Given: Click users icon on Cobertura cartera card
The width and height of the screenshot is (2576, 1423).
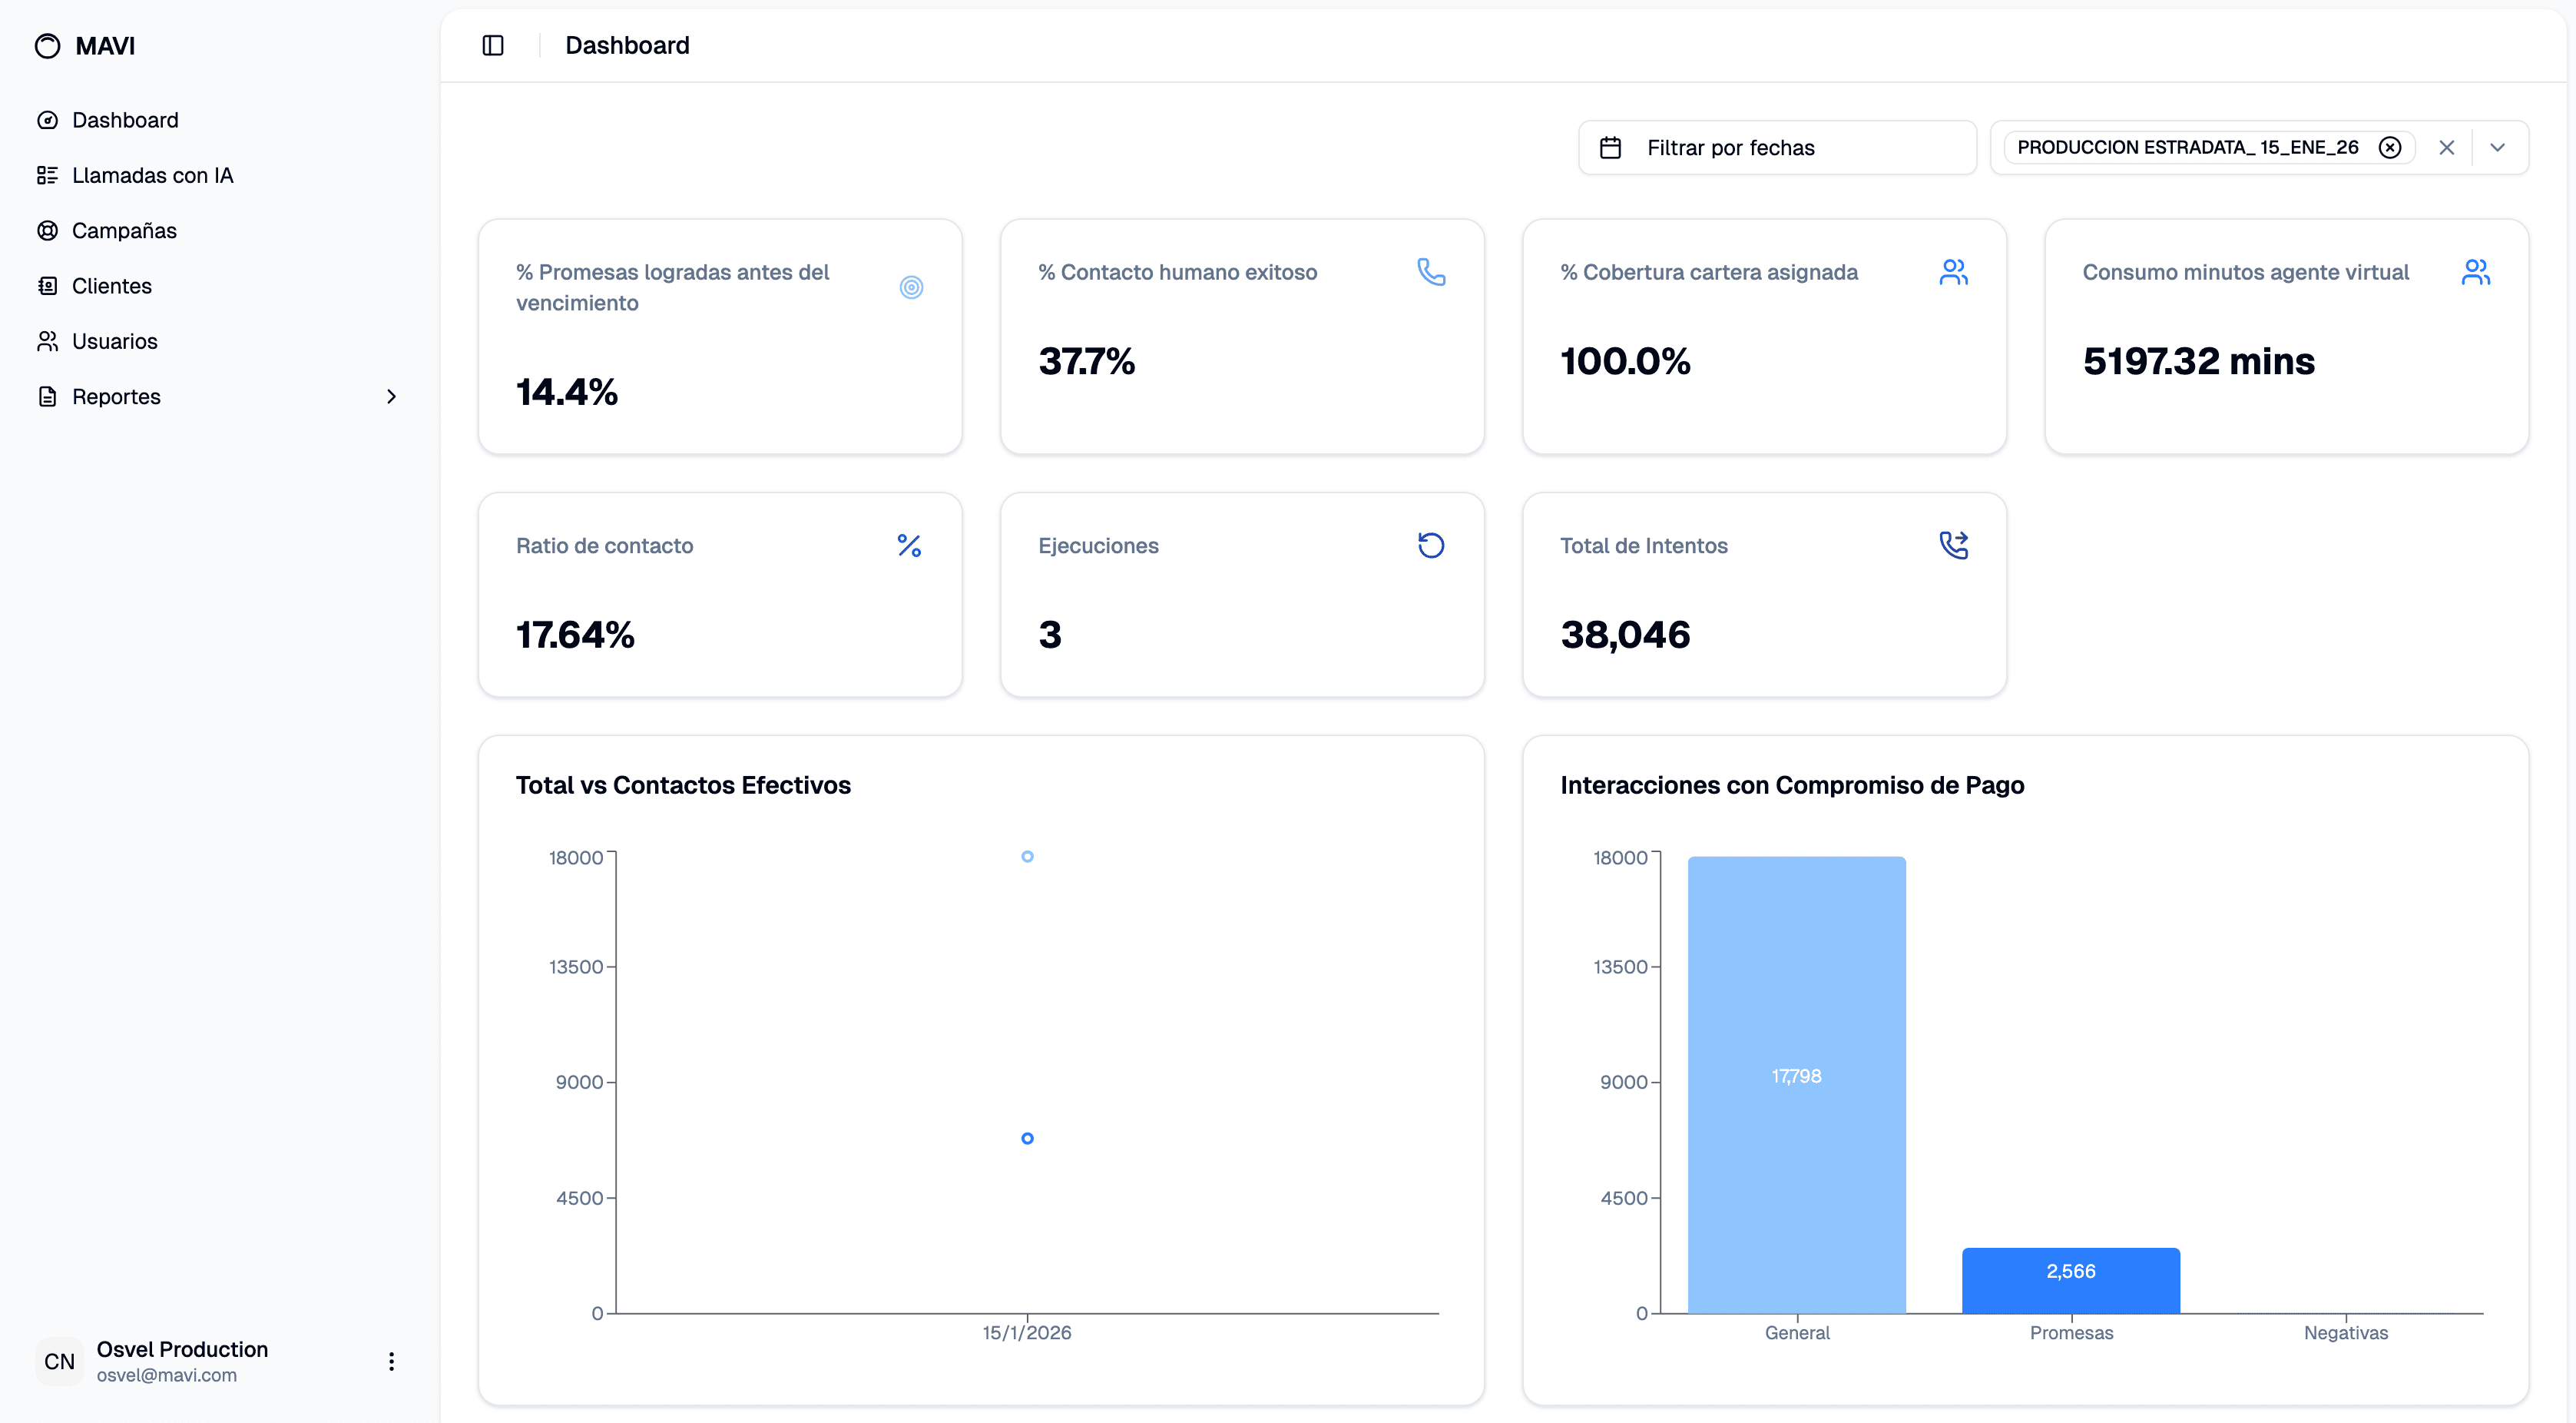Looking at the screenshot, I should 1953,271.
